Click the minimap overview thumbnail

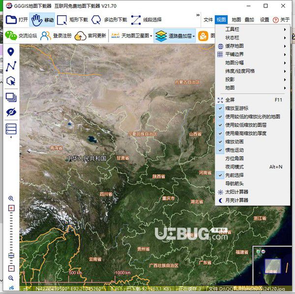tap(272, 265)
